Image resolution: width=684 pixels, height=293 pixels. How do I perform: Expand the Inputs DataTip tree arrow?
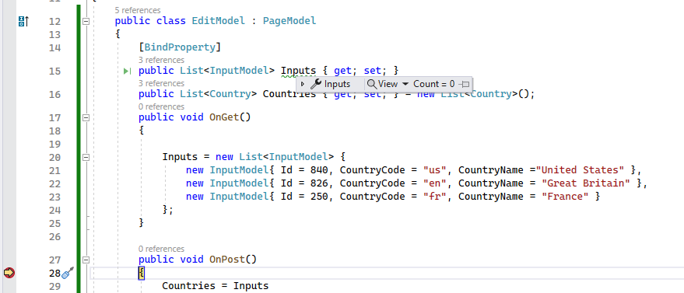(x=302, y=84)
